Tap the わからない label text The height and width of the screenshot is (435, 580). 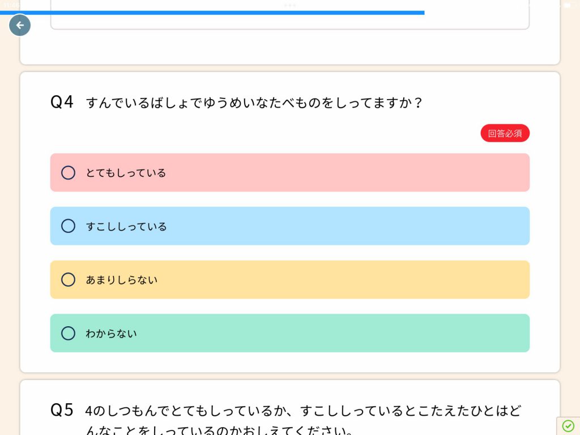click(x=111, y=334)
